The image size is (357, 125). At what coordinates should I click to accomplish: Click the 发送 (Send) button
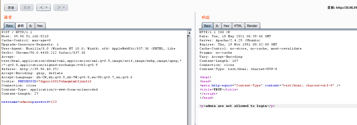tap(11, 7)
